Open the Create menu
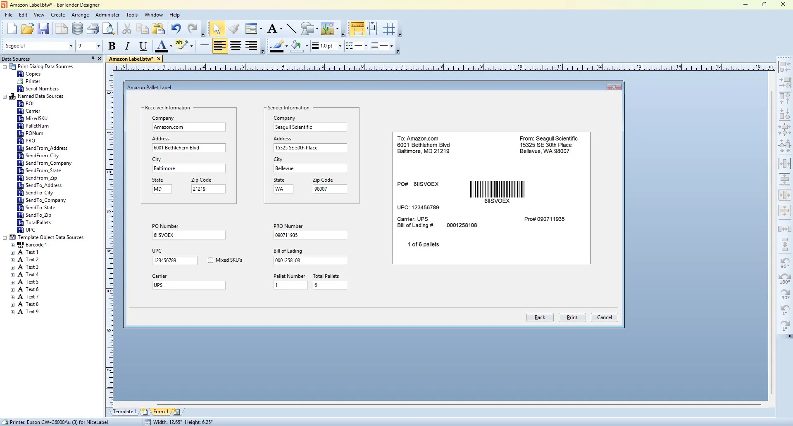 click(x=58, y=14)
